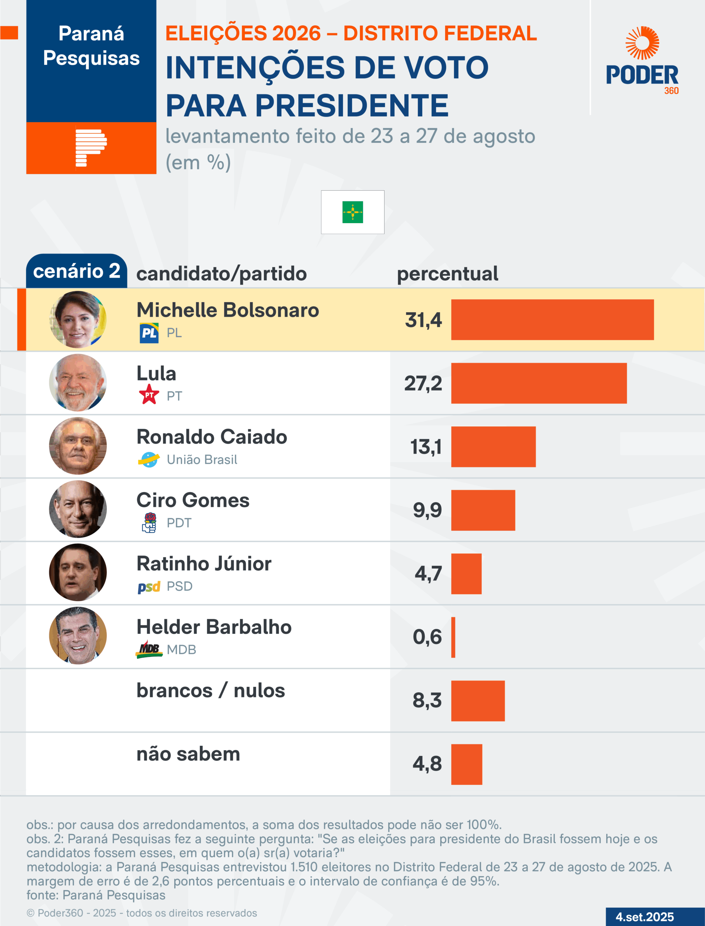This screenshot has height=926, width=705.
Task: Click the PSD party logo
Action: point(149,586)
